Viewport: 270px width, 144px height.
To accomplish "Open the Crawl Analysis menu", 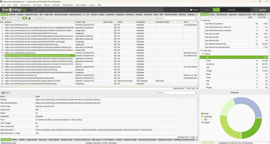I will click(x=81, y=5).
